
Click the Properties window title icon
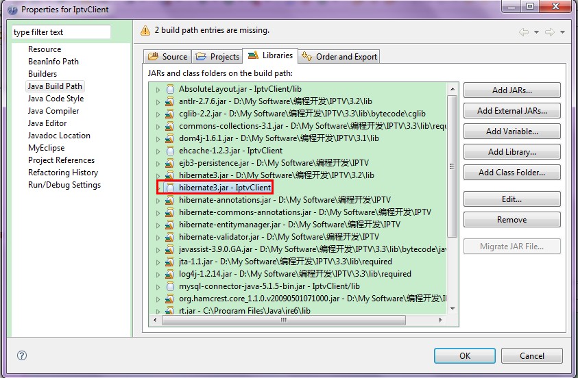12,10
